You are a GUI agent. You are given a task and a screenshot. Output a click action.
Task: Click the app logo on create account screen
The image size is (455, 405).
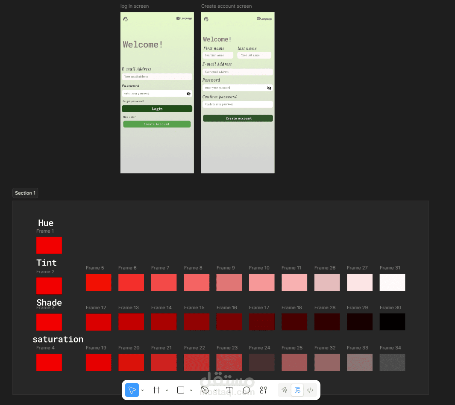[x=206, y=19]
